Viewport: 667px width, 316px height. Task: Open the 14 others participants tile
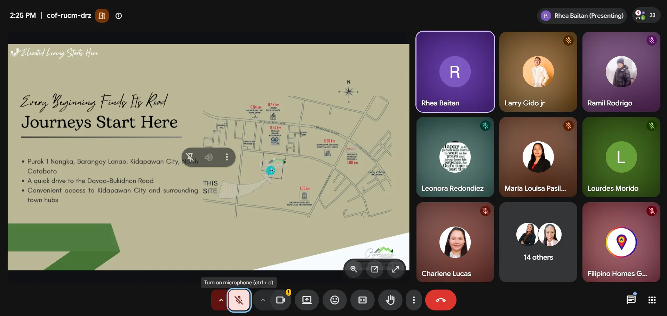[538, 242]
